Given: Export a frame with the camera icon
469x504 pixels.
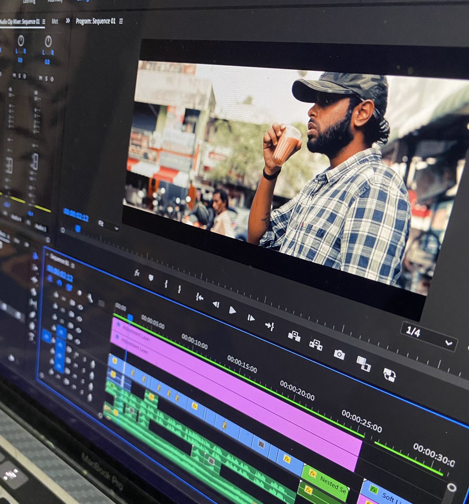Looking at the screenshot, I should [x=339, y=354].
